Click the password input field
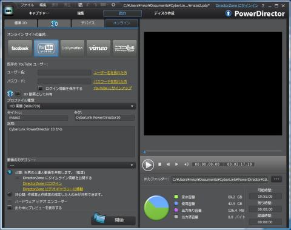This screenshot has height=230, width=291. (64, 81)
